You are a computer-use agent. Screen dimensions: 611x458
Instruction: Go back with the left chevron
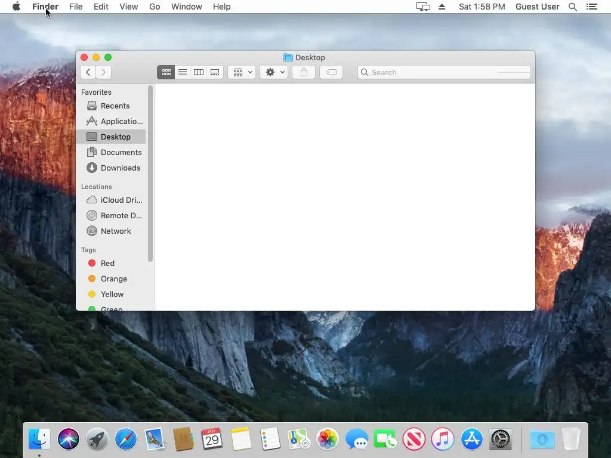[88, 72]
